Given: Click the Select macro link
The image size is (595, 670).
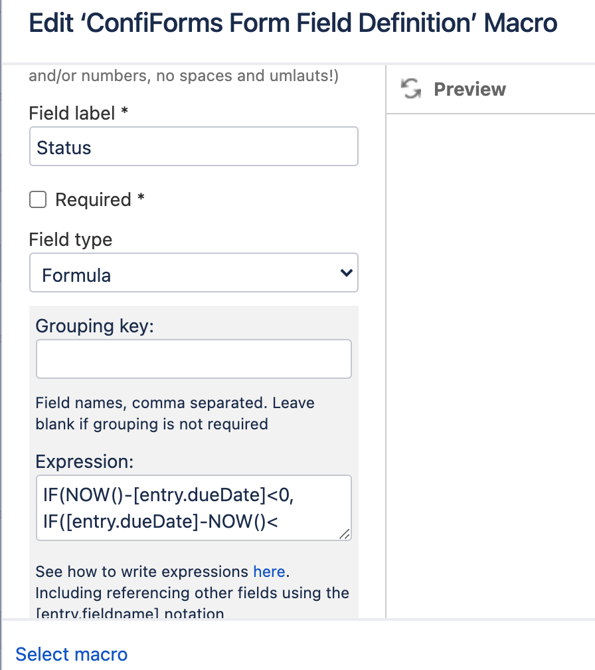Looking at the screenshot, I should [71, 655].
